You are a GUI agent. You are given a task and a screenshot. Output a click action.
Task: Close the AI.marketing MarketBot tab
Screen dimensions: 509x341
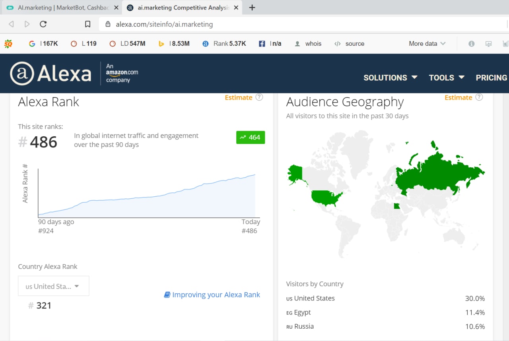coord(116,8)
